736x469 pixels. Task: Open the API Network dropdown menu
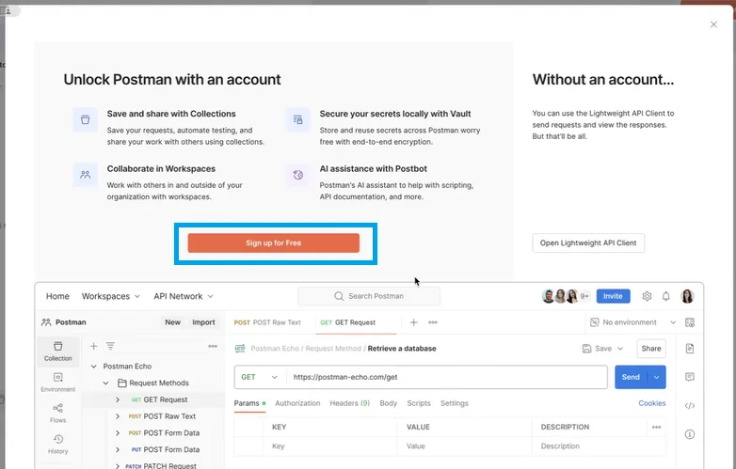click(x=184, y=296)
